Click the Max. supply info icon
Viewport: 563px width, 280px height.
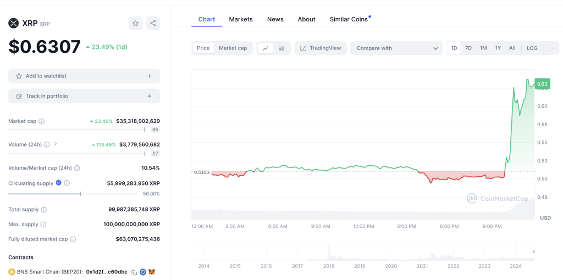click(43, 225)
